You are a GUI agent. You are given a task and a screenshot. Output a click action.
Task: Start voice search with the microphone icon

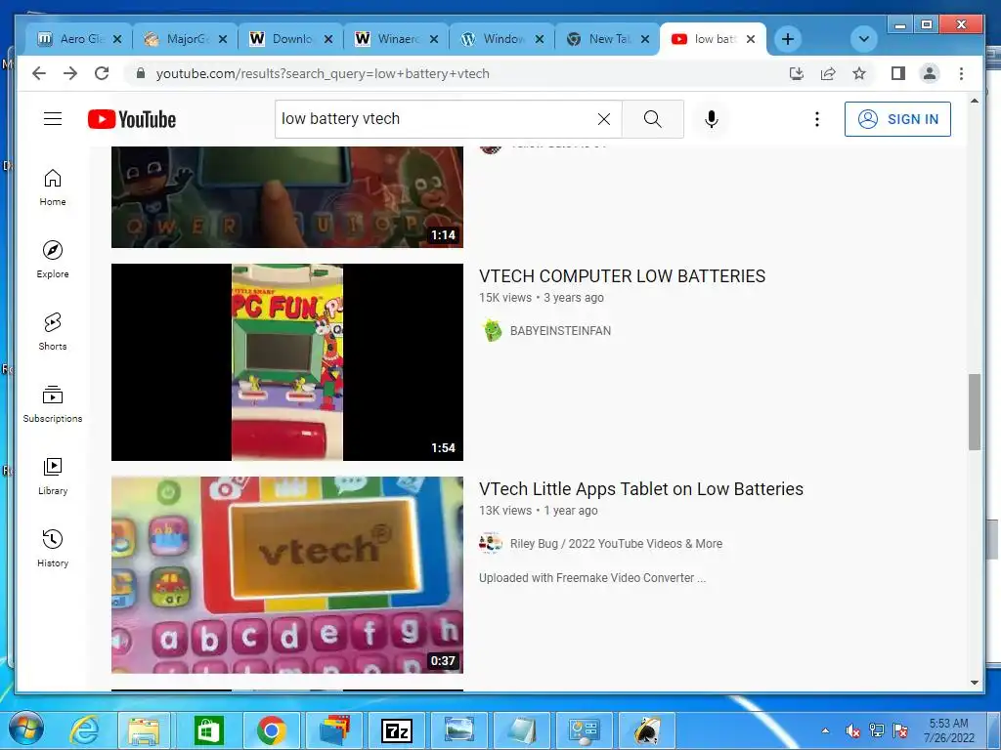712,118
